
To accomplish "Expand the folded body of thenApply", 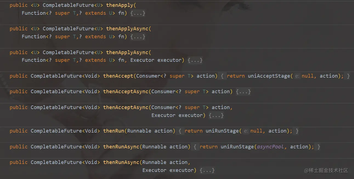I will pos(138,13).
